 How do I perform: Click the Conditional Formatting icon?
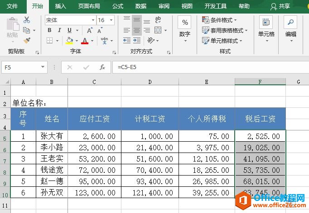point(205,20)
